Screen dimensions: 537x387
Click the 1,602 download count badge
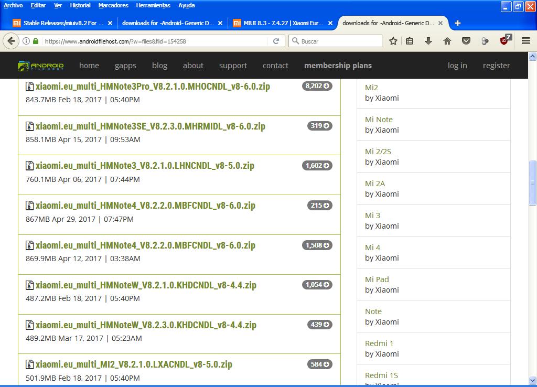click(317, 165)
